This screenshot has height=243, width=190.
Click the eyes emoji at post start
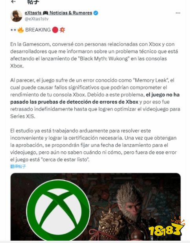tap(13, 30)
